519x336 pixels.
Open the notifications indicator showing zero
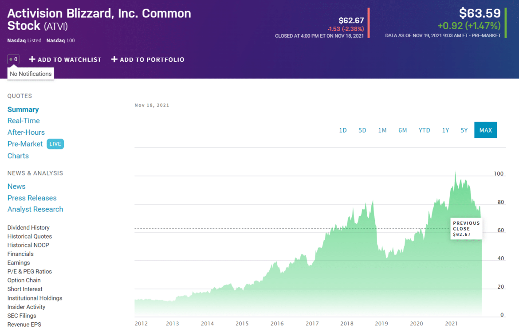click(13, 59)
